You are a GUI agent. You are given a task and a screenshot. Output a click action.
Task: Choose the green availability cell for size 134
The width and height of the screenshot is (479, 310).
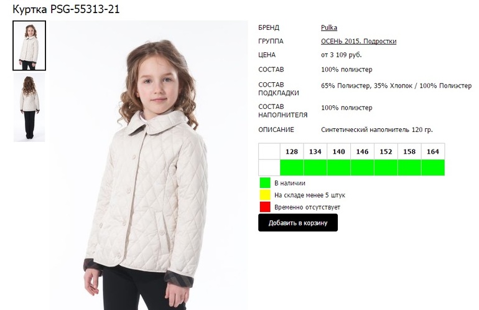315,167
